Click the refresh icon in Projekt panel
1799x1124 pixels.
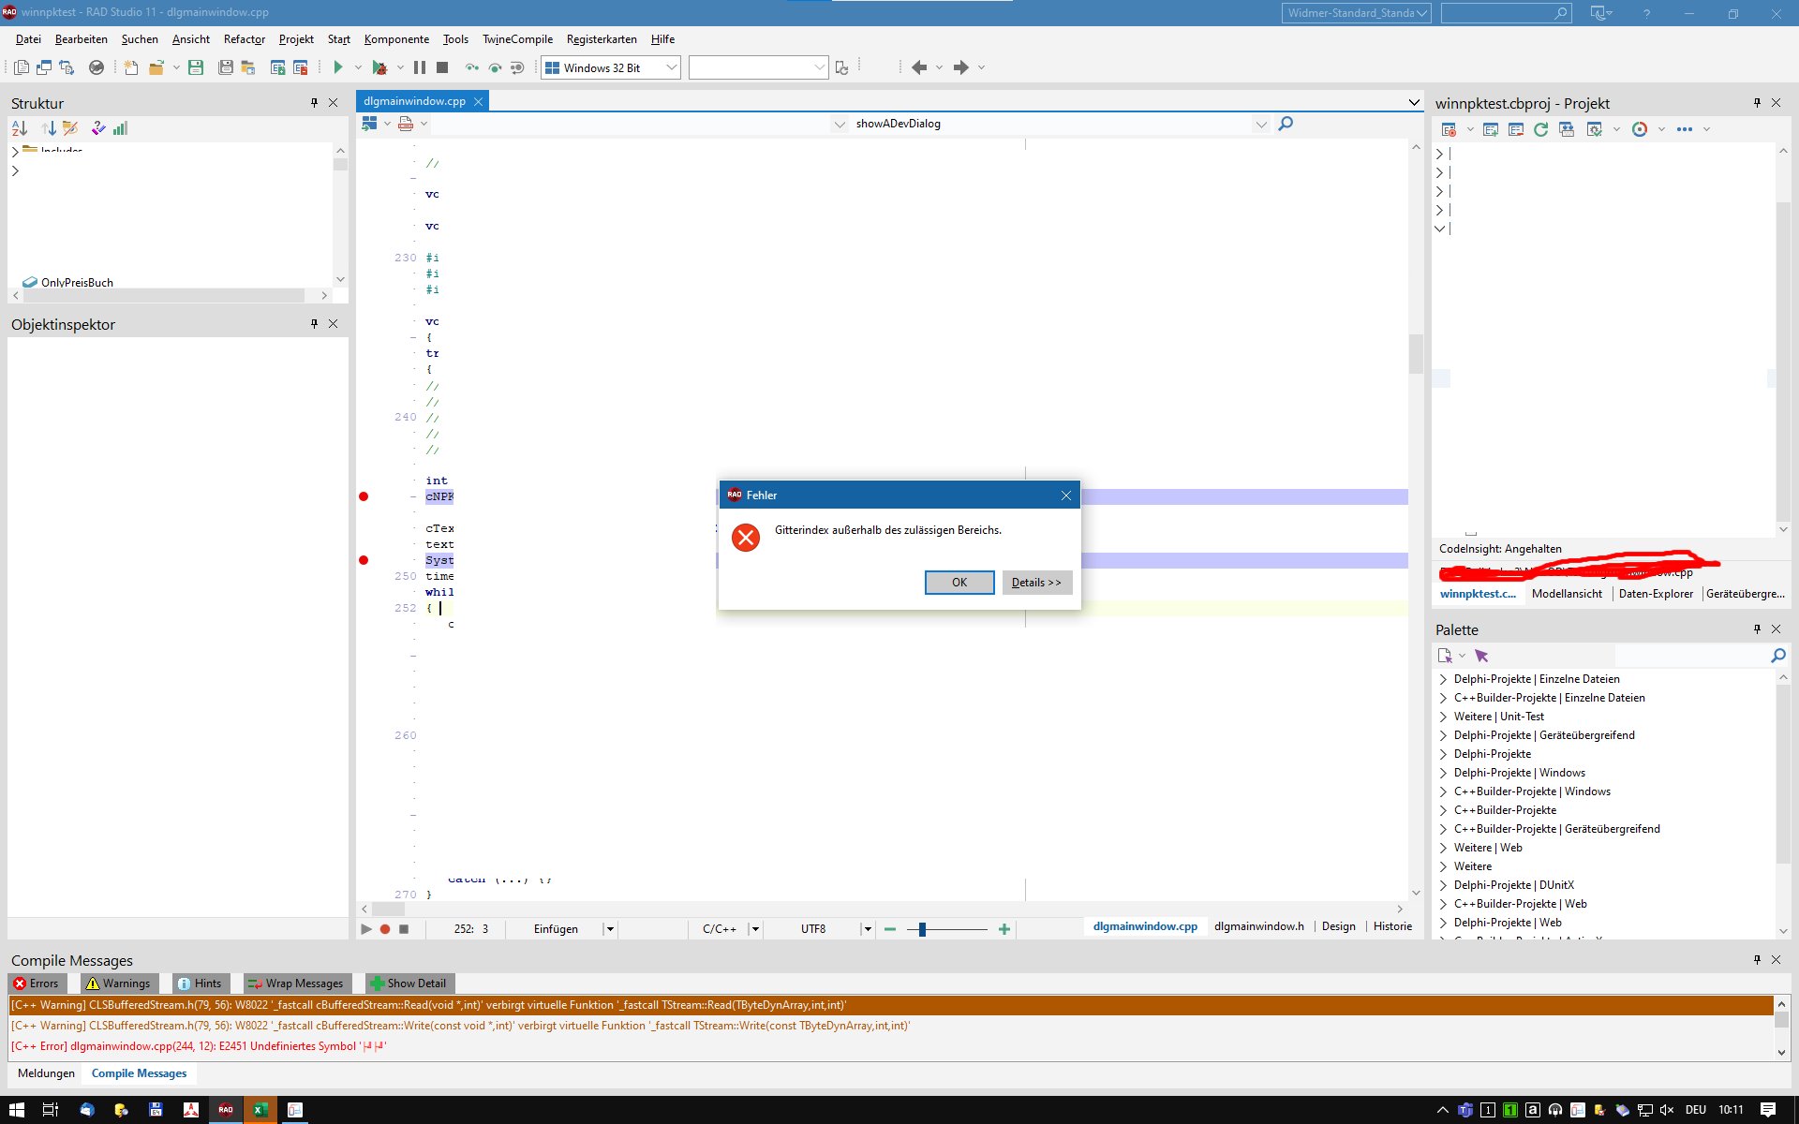pos(1540,129)
